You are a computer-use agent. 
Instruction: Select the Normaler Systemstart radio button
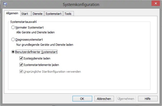pos(13,27)
